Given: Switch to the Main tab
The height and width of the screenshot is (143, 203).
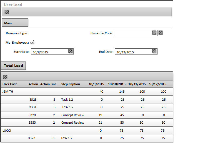Looking at the screenshot, I should tap(15, 23).
